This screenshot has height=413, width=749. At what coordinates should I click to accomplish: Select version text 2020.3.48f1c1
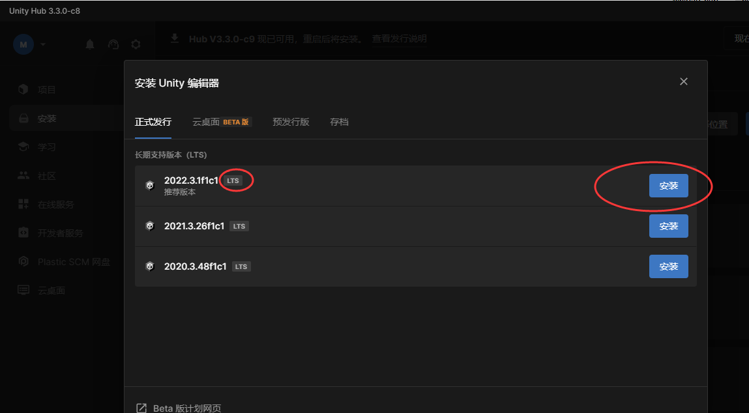coord(196,266)
